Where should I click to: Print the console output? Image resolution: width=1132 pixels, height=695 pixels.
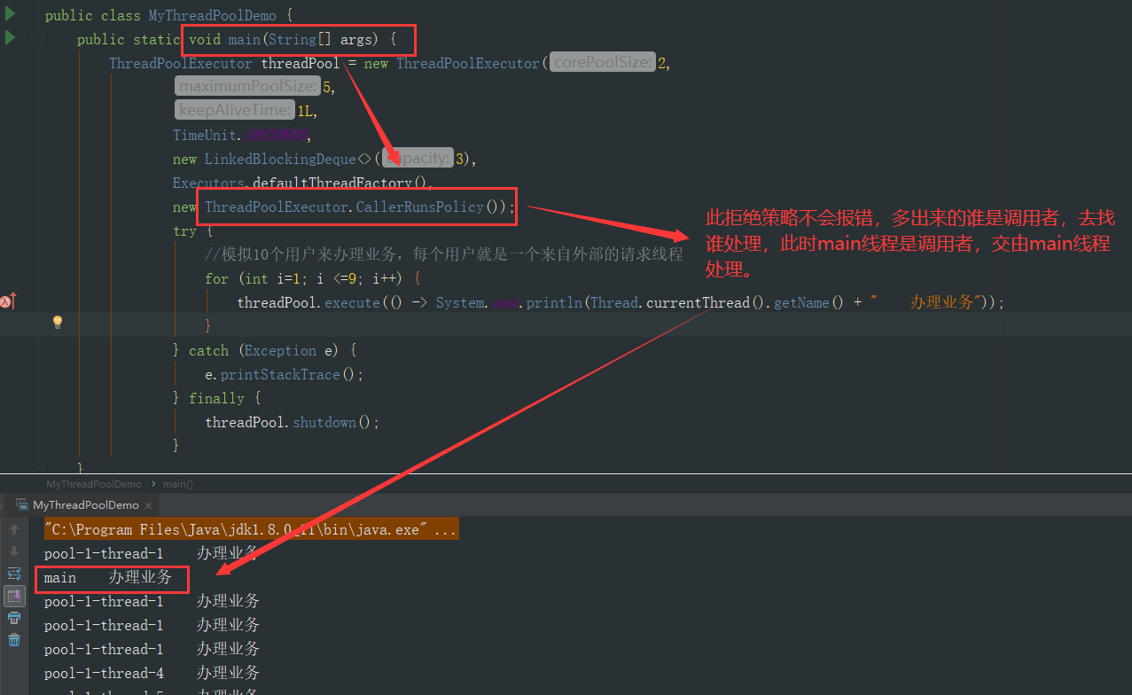14,618
